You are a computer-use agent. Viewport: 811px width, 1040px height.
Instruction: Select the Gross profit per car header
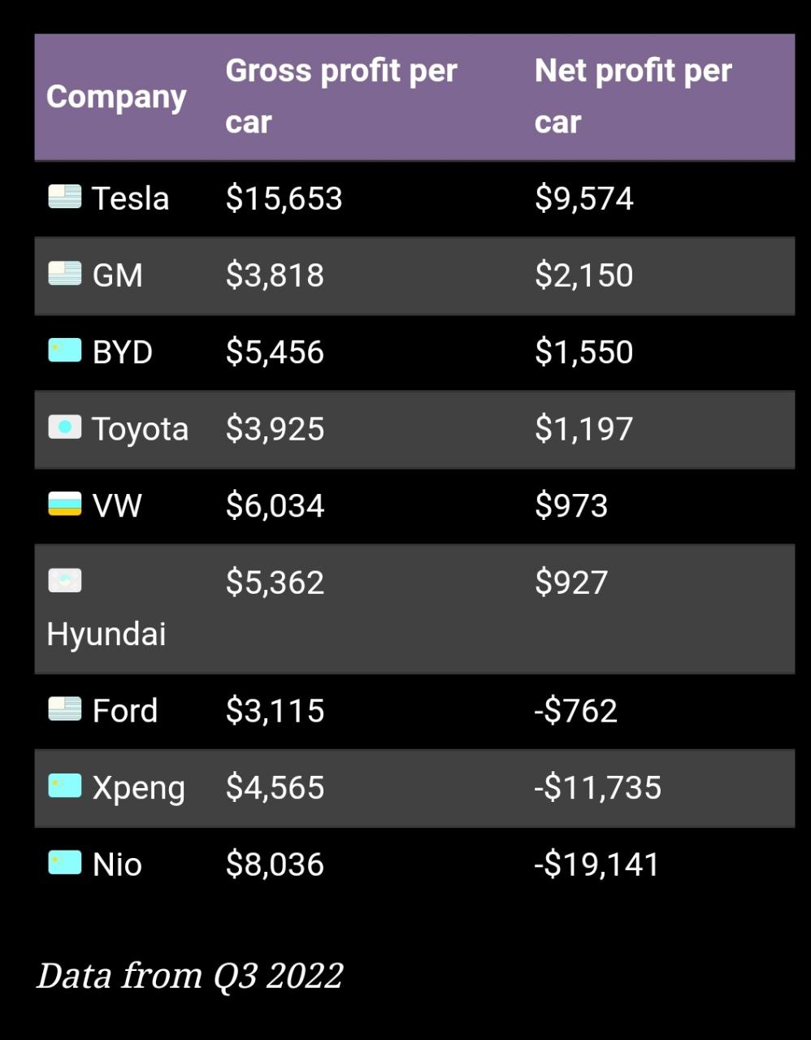341,96
